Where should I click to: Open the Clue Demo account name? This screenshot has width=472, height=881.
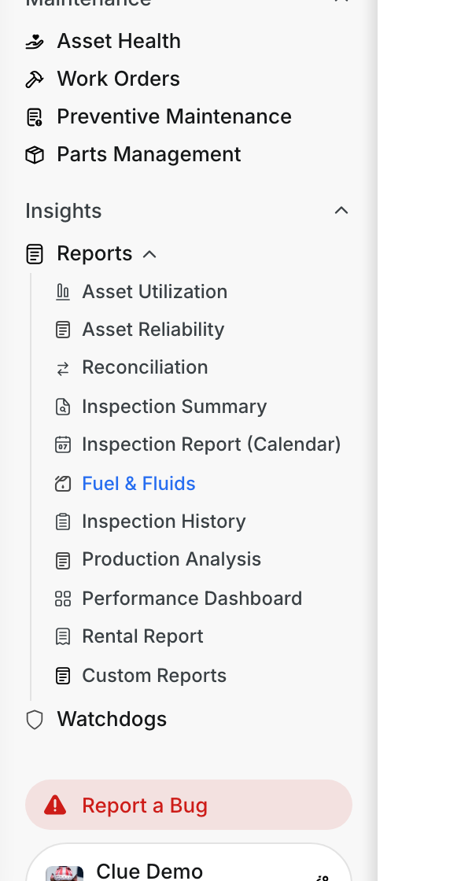point(149,872)
